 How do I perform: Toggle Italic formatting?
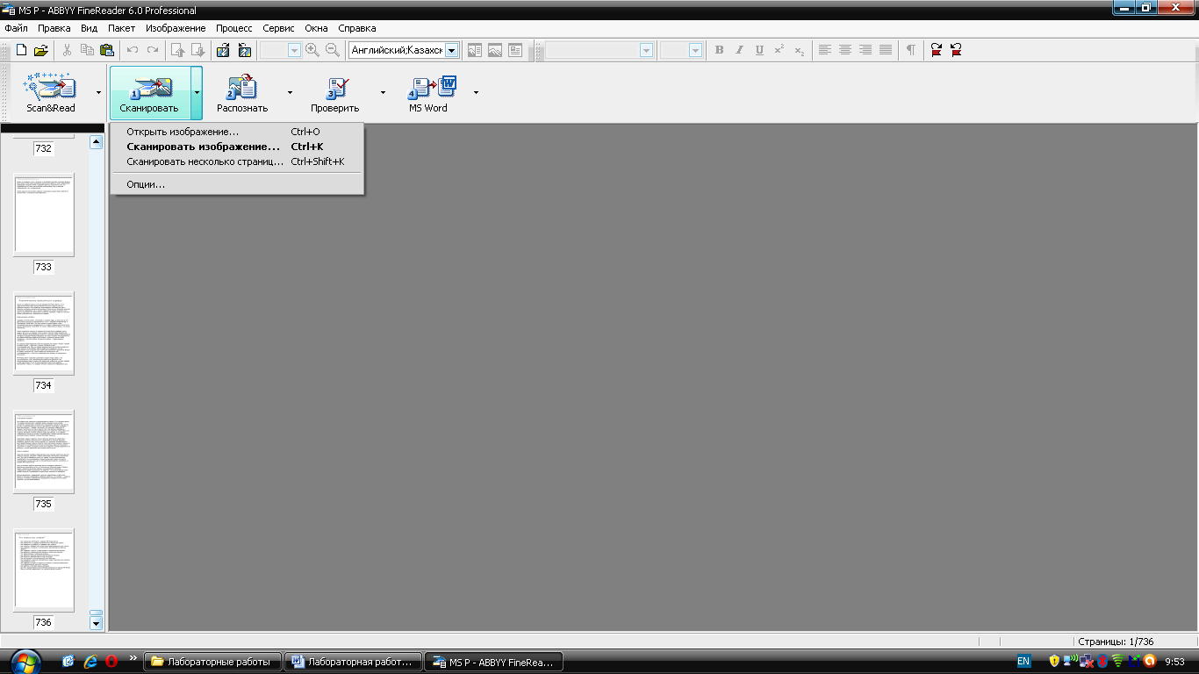[739, 50]
